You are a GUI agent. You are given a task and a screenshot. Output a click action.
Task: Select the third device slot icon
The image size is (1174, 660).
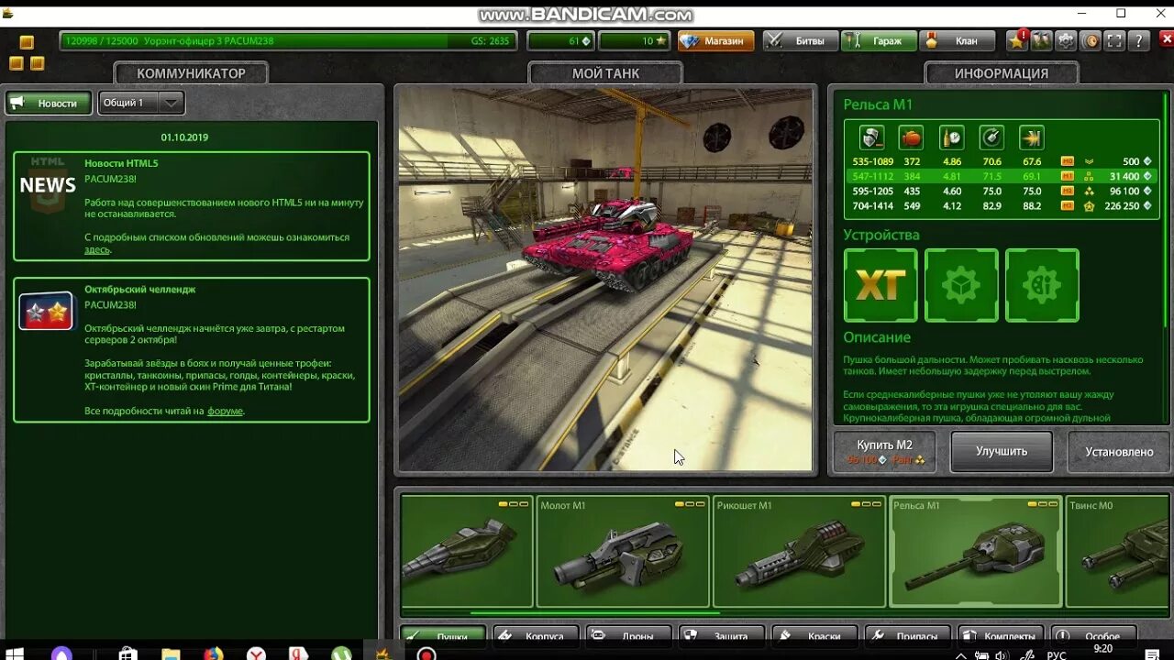point(1042,285)
